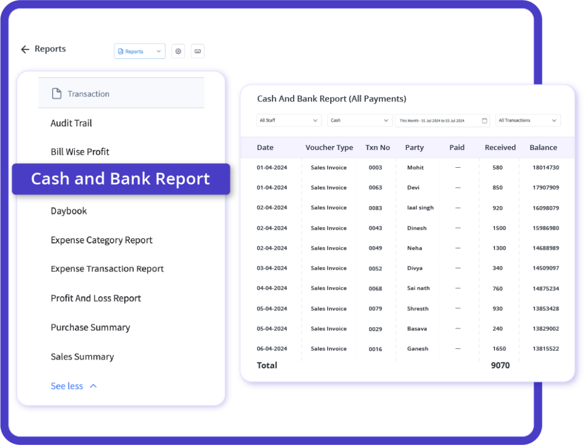The width and height of the screenshot is (586, 445).
Task: Open the Profit And Loss Report
Action: 96,298
